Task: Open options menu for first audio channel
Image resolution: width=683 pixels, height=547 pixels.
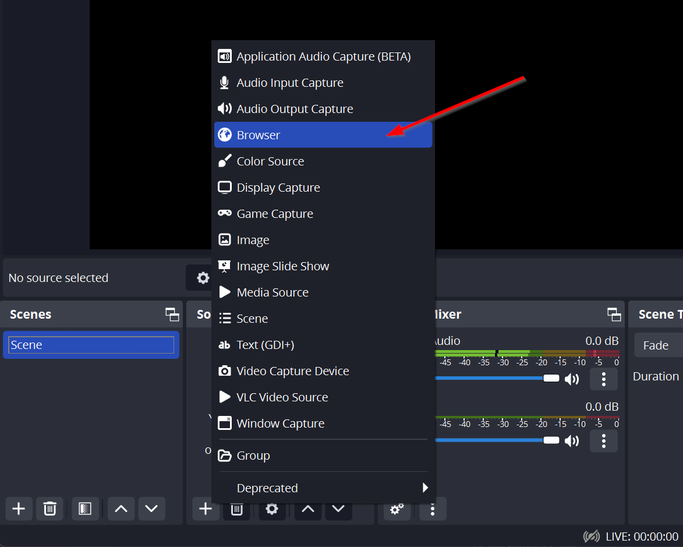Action: point(604,379)
